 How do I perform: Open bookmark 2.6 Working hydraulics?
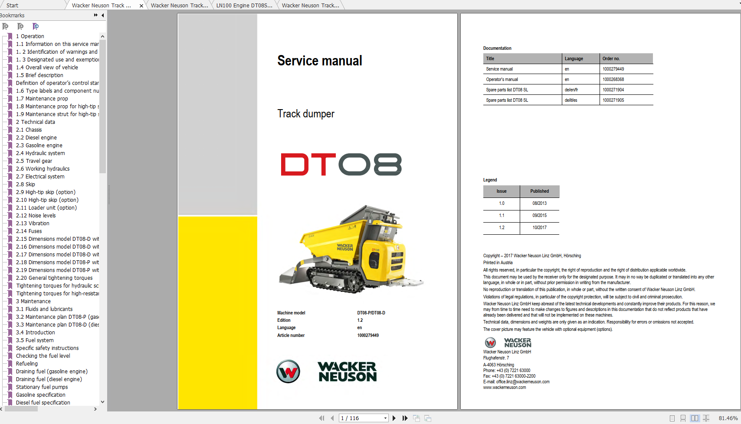point(43,169)
